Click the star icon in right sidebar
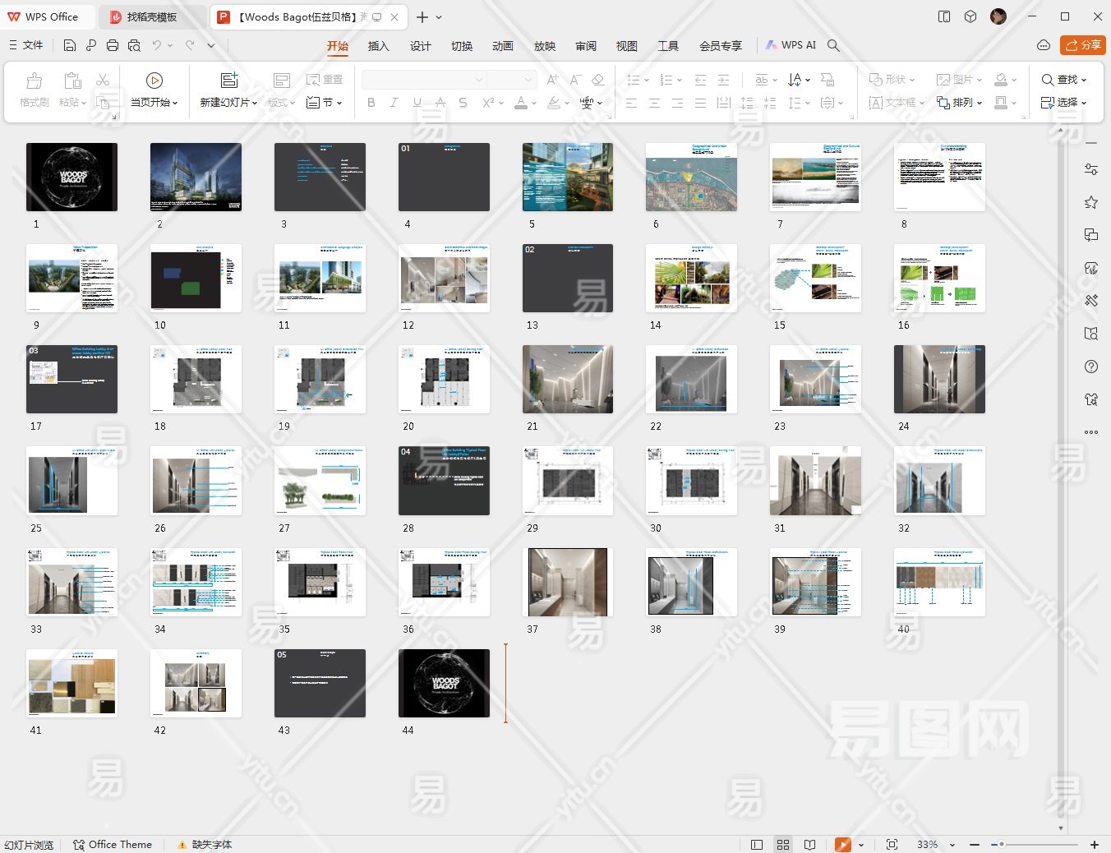 [x=1091, y=202]
